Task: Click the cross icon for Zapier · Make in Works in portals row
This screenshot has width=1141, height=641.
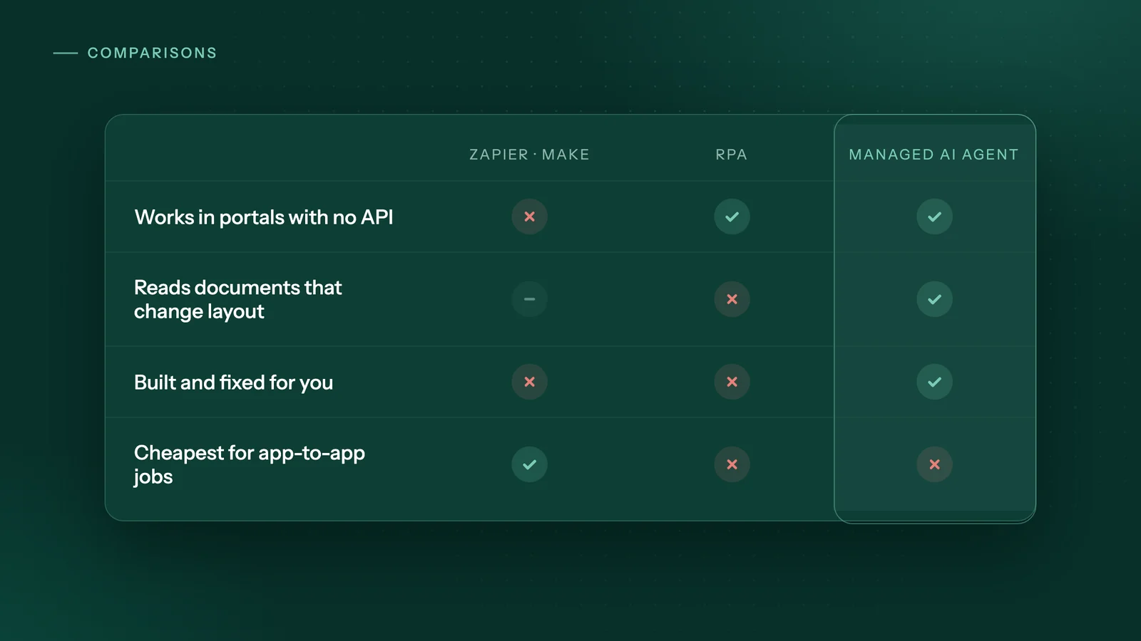Action: tap(529, 217)
